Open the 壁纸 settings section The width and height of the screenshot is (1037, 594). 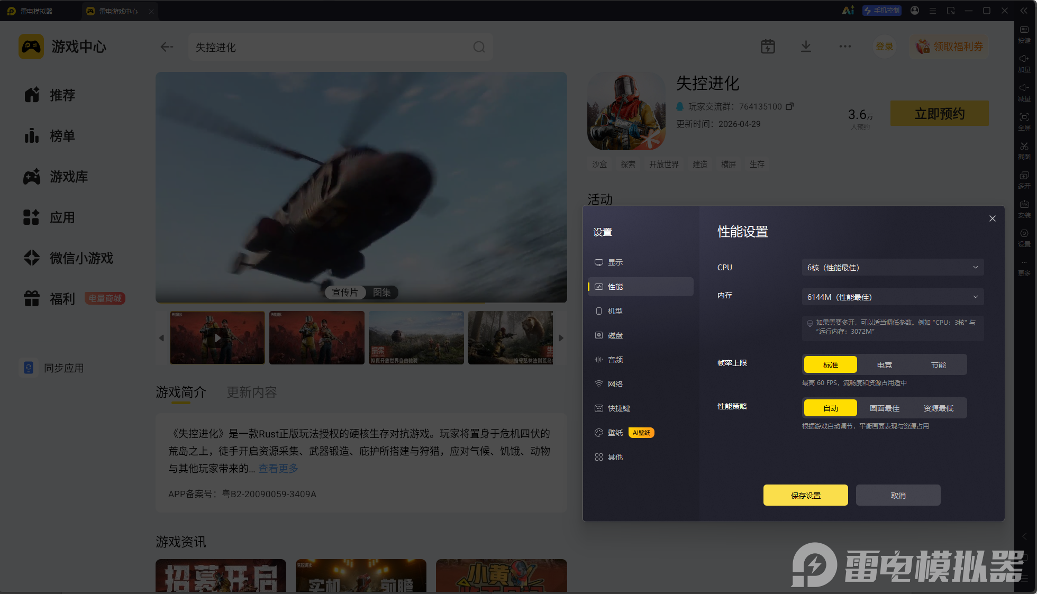(x=641, y=433)
